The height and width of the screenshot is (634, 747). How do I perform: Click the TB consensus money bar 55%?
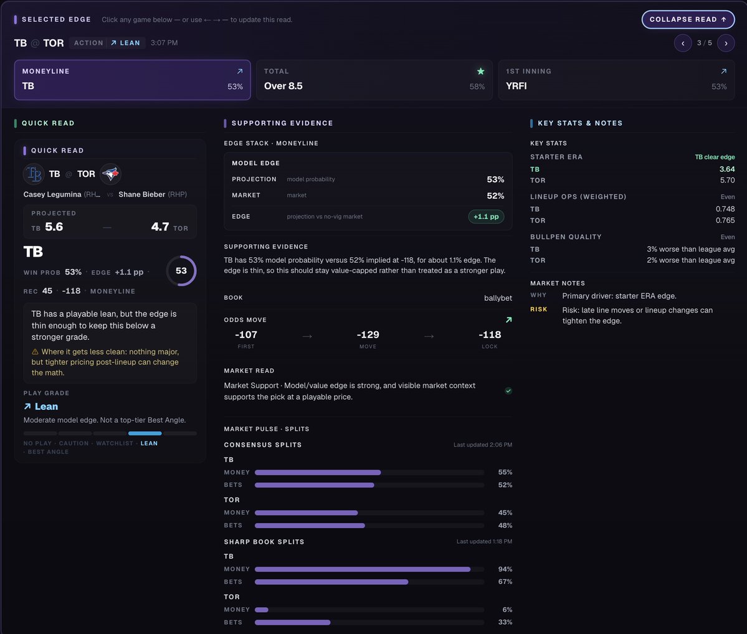[x=369, y=473]
